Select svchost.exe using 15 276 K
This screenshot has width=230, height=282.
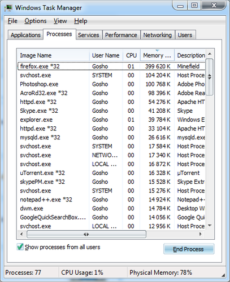(111, 191)
